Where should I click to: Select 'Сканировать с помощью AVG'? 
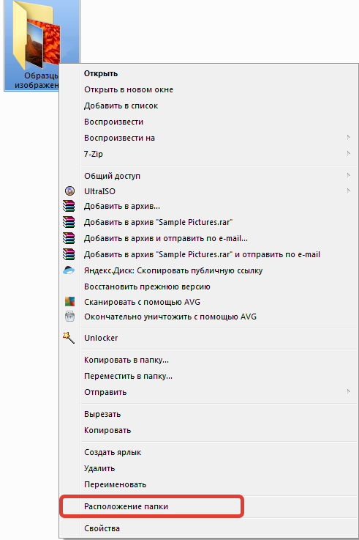point(208,302)
